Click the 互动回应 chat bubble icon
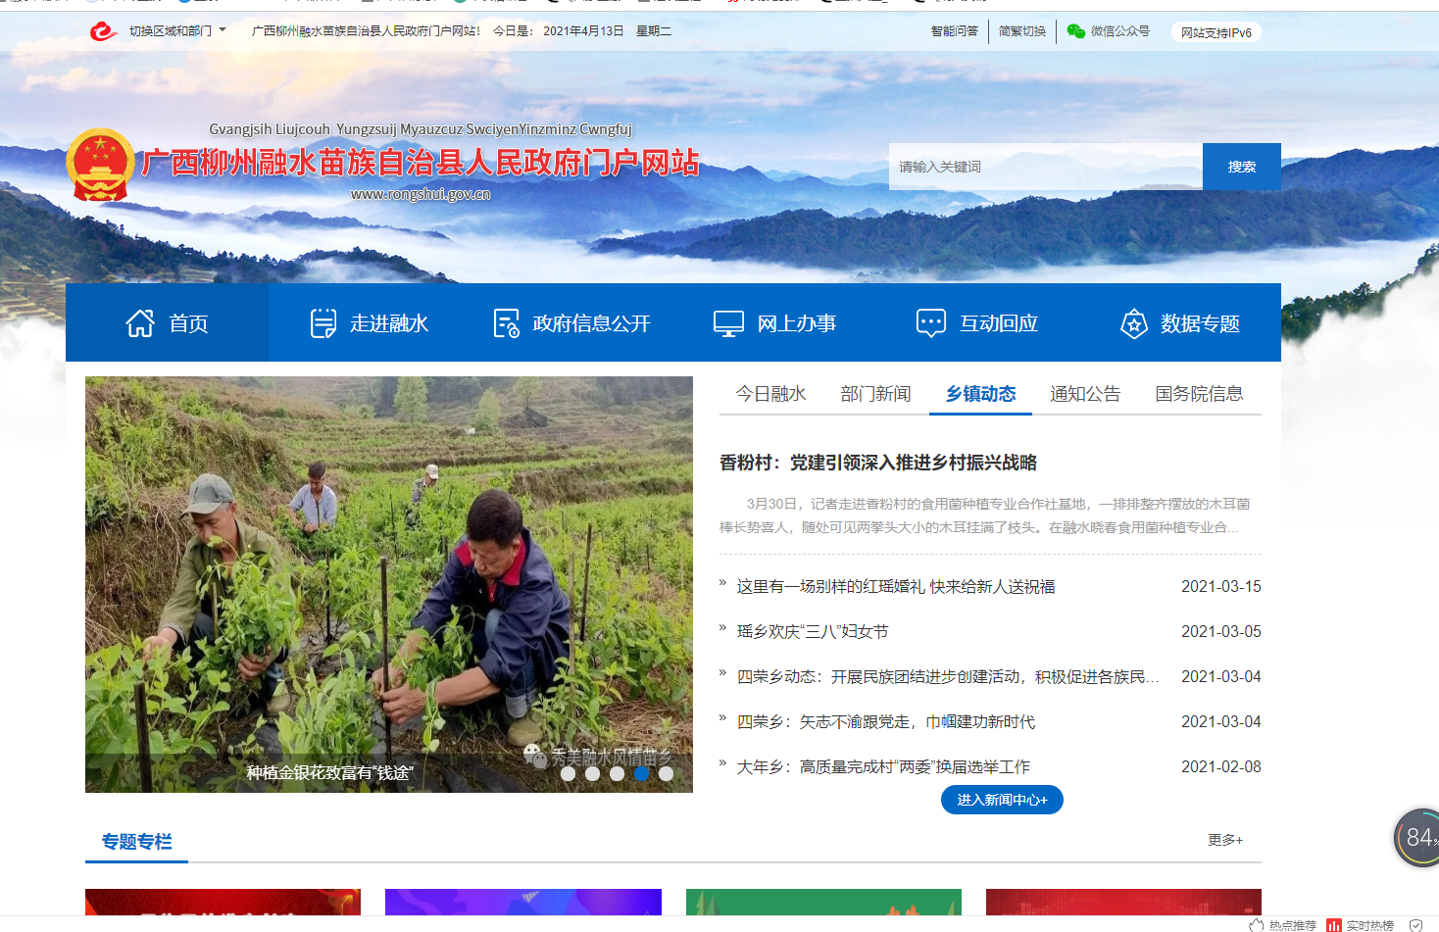 pyautogui.click(x=930, y=323)
